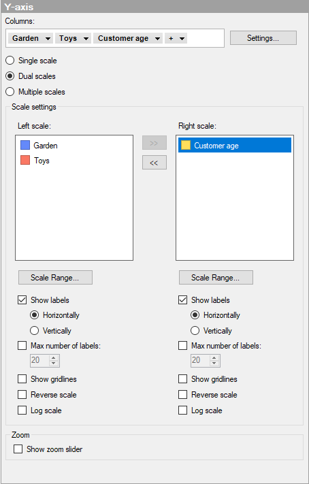Click the right scale max labels number field
This screenshot has width=309, height=484.
[200, 360]
